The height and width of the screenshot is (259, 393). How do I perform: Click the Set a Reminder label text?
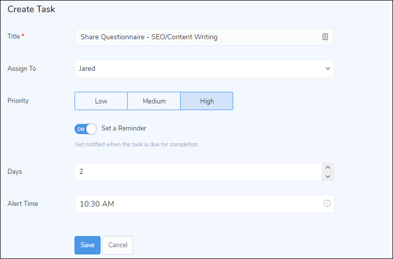point(124,128)
